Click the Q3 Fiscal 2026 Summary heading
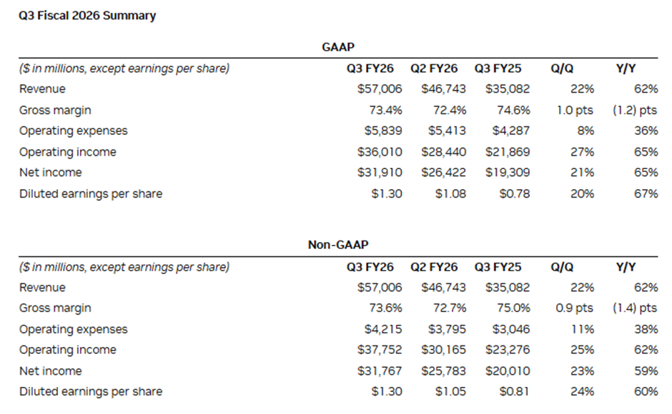The width and height of the screenshot is (672, 414). (x=87, y=16)
